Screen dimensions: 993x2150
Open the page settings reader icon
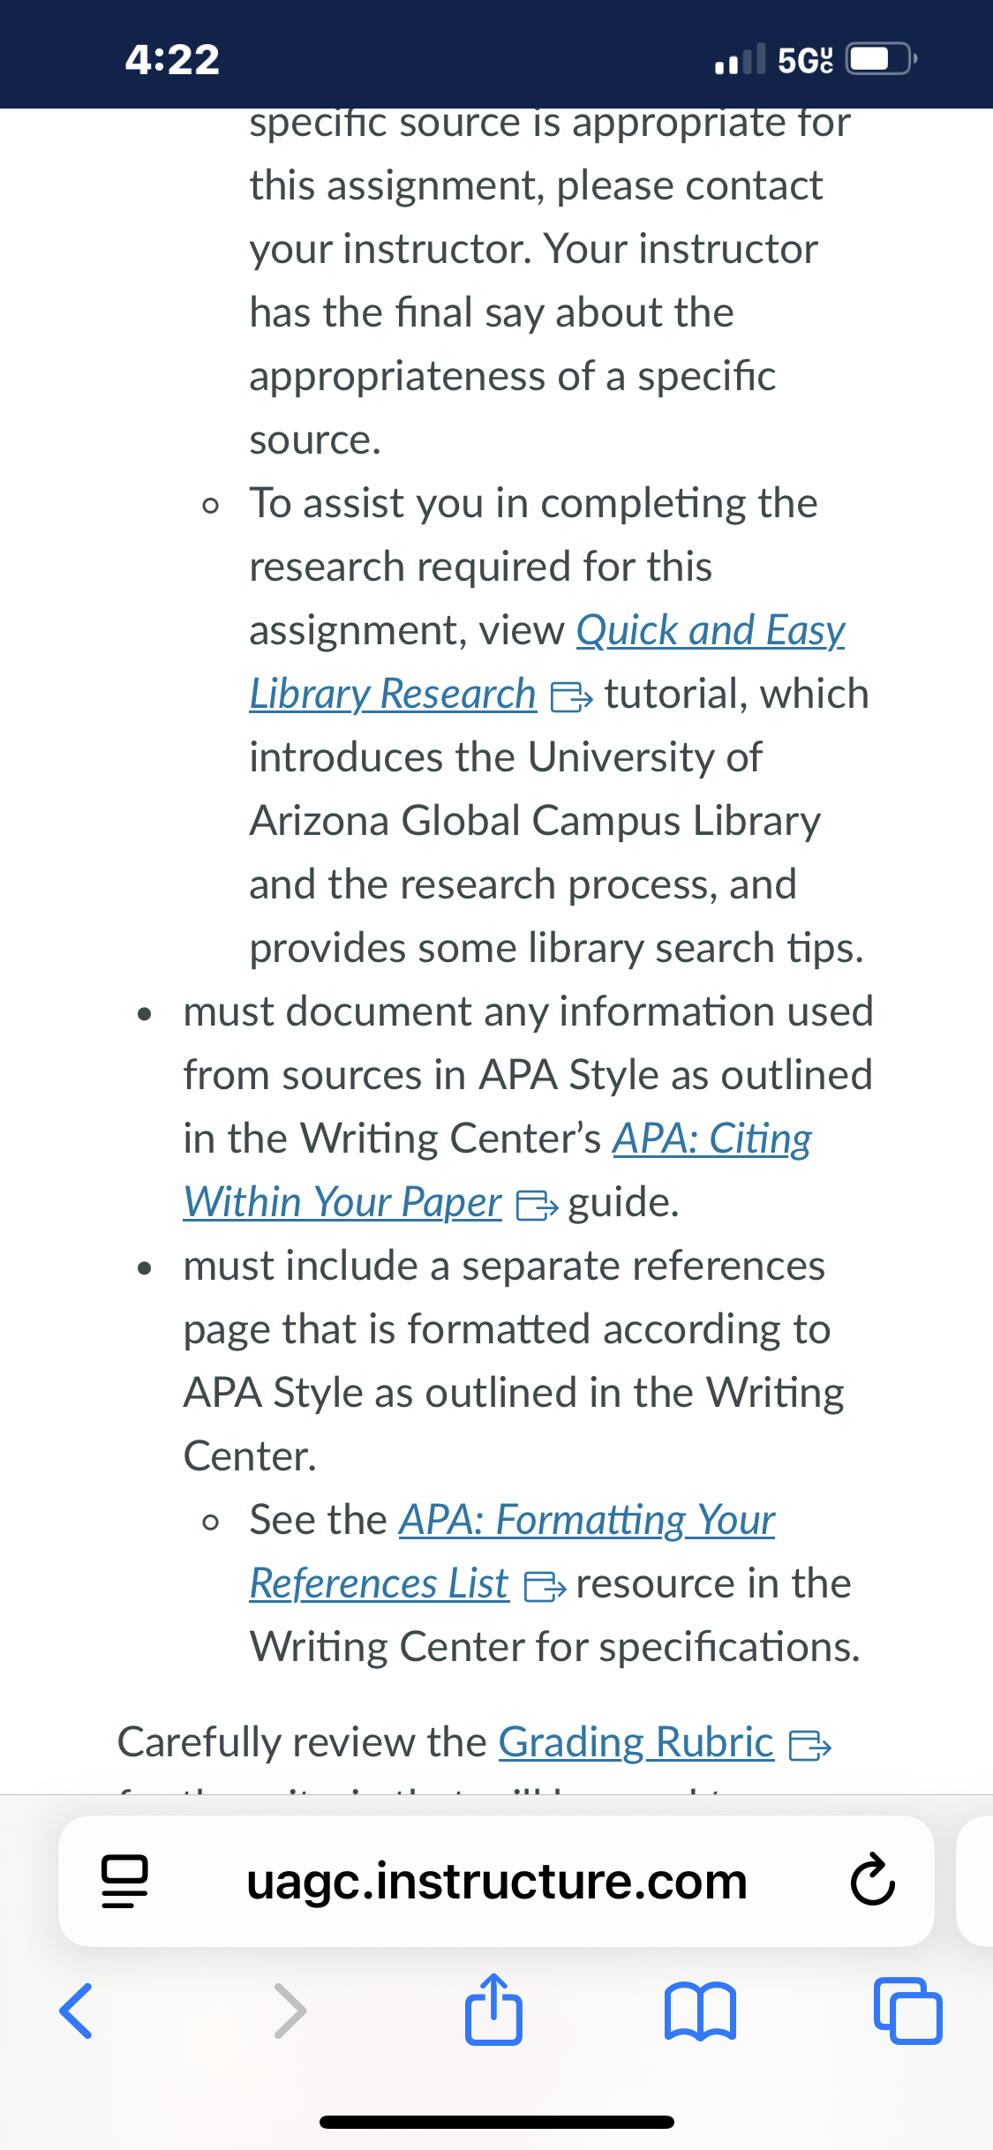[x=124, y=1881]
